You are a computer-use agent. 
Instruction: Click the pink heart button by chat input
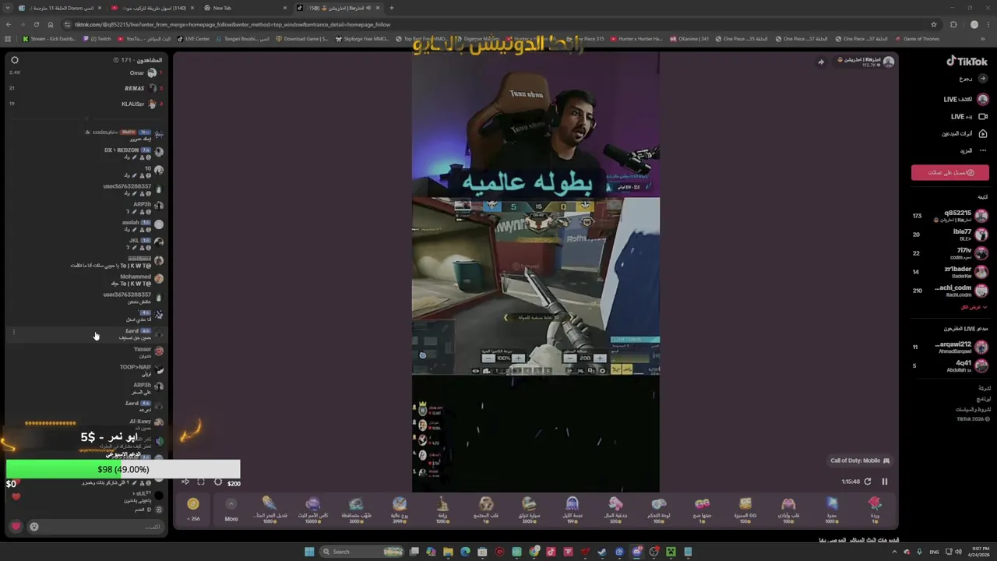coord(15,527)
